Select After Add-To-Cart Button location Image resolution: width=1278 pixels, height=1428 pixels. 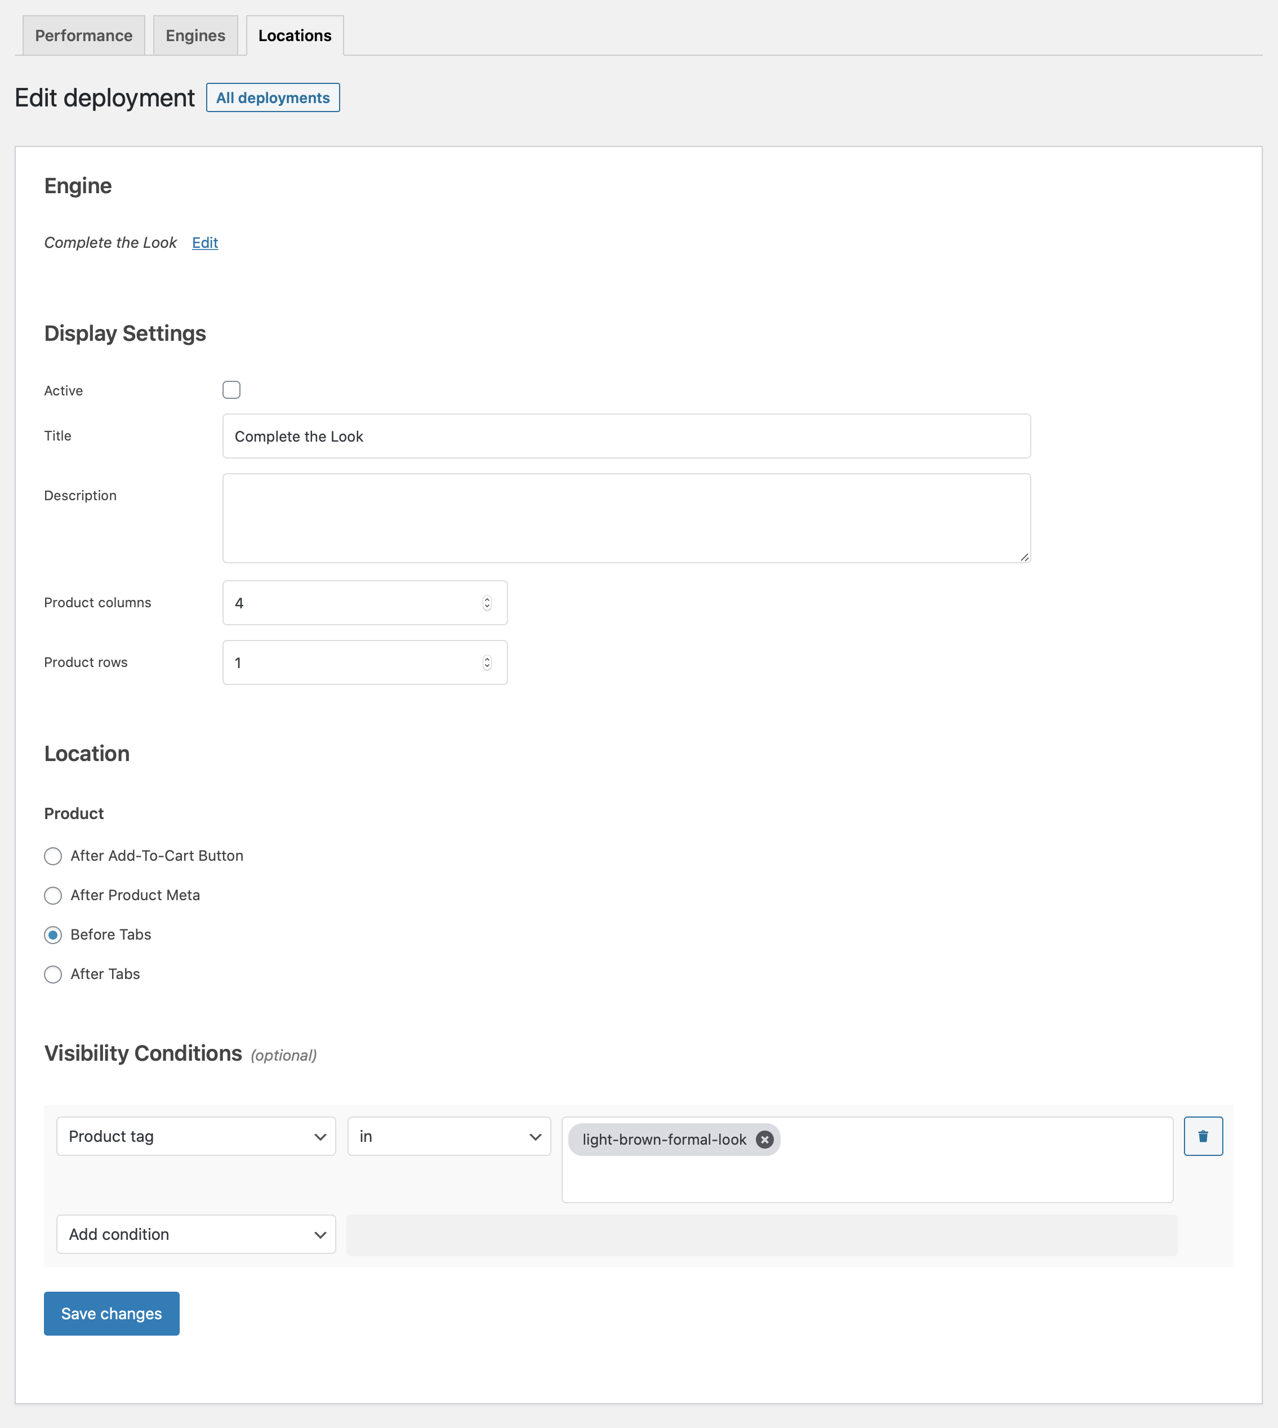[x=53, y=856]
